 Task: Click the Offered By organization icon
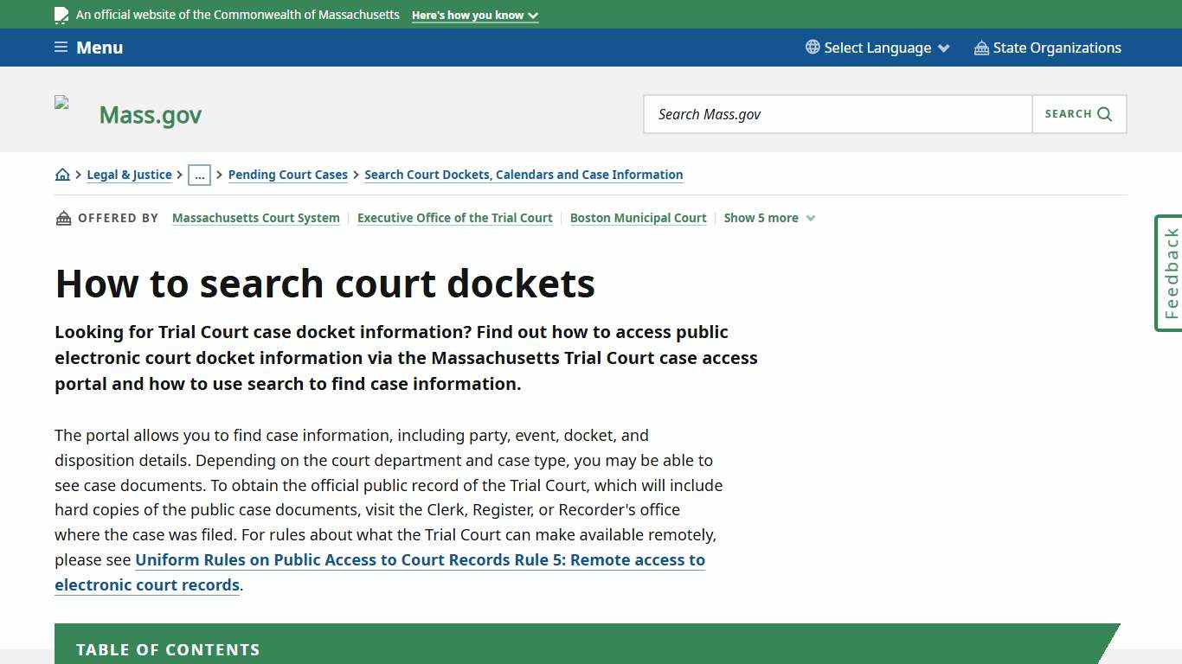63,217
